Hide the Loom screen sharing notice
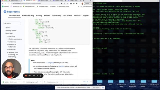 pyautogui.click(x=103, y=87)
